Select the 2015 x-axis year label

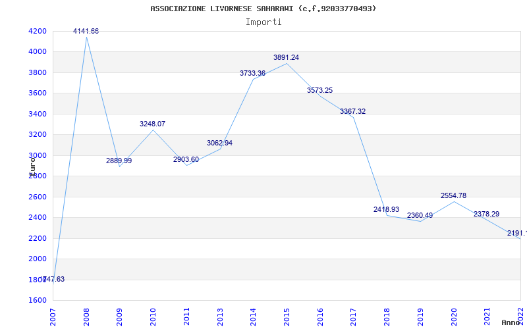tap(287, 316)
